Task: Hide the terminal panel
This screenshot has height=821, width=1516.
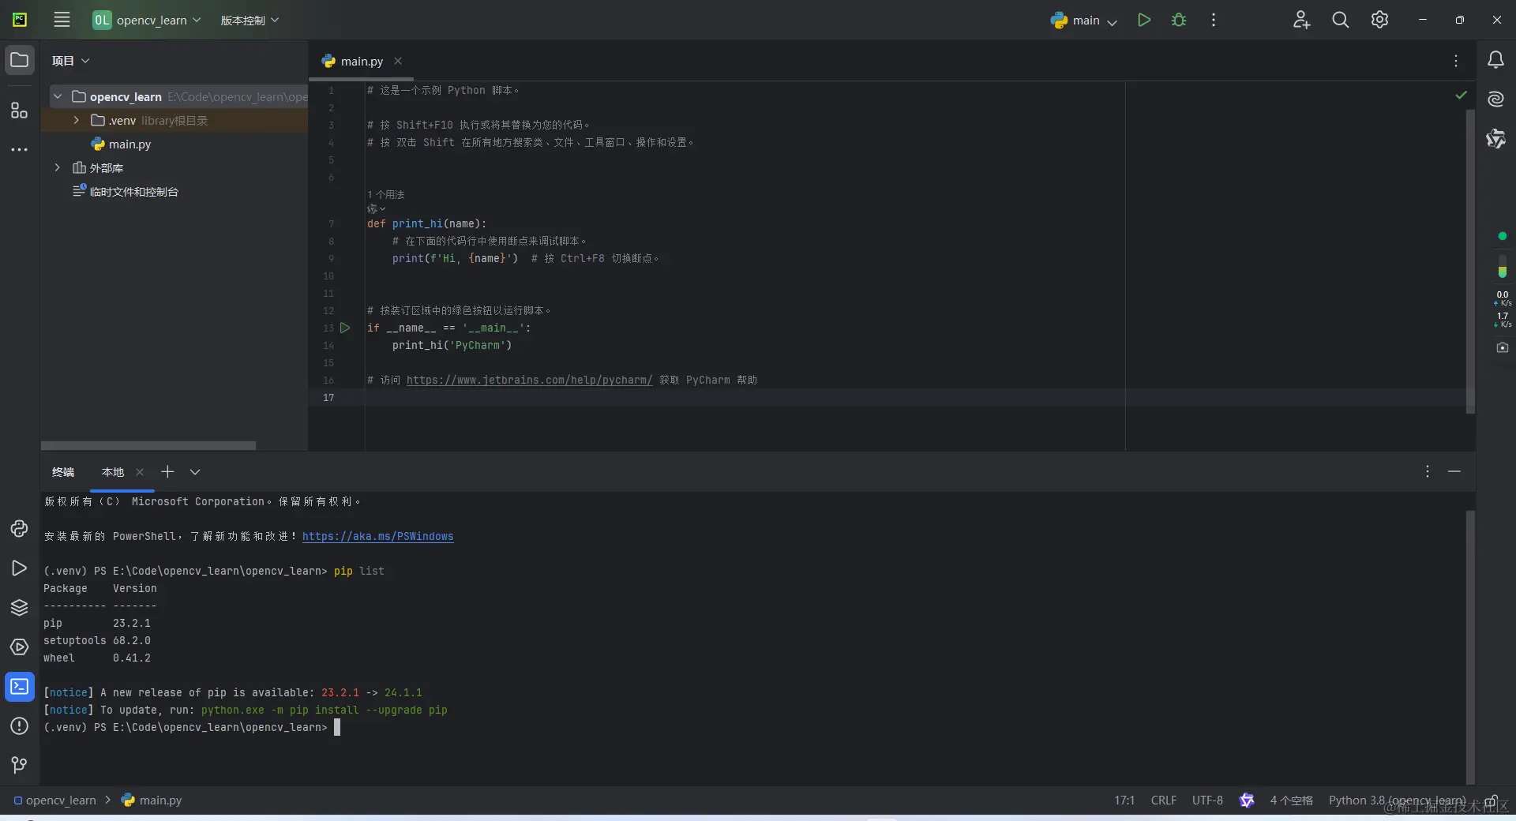Action: click(x=1454, y=471)
